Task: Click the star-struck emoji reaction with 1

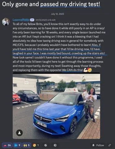Action: (x=36, y=145)
